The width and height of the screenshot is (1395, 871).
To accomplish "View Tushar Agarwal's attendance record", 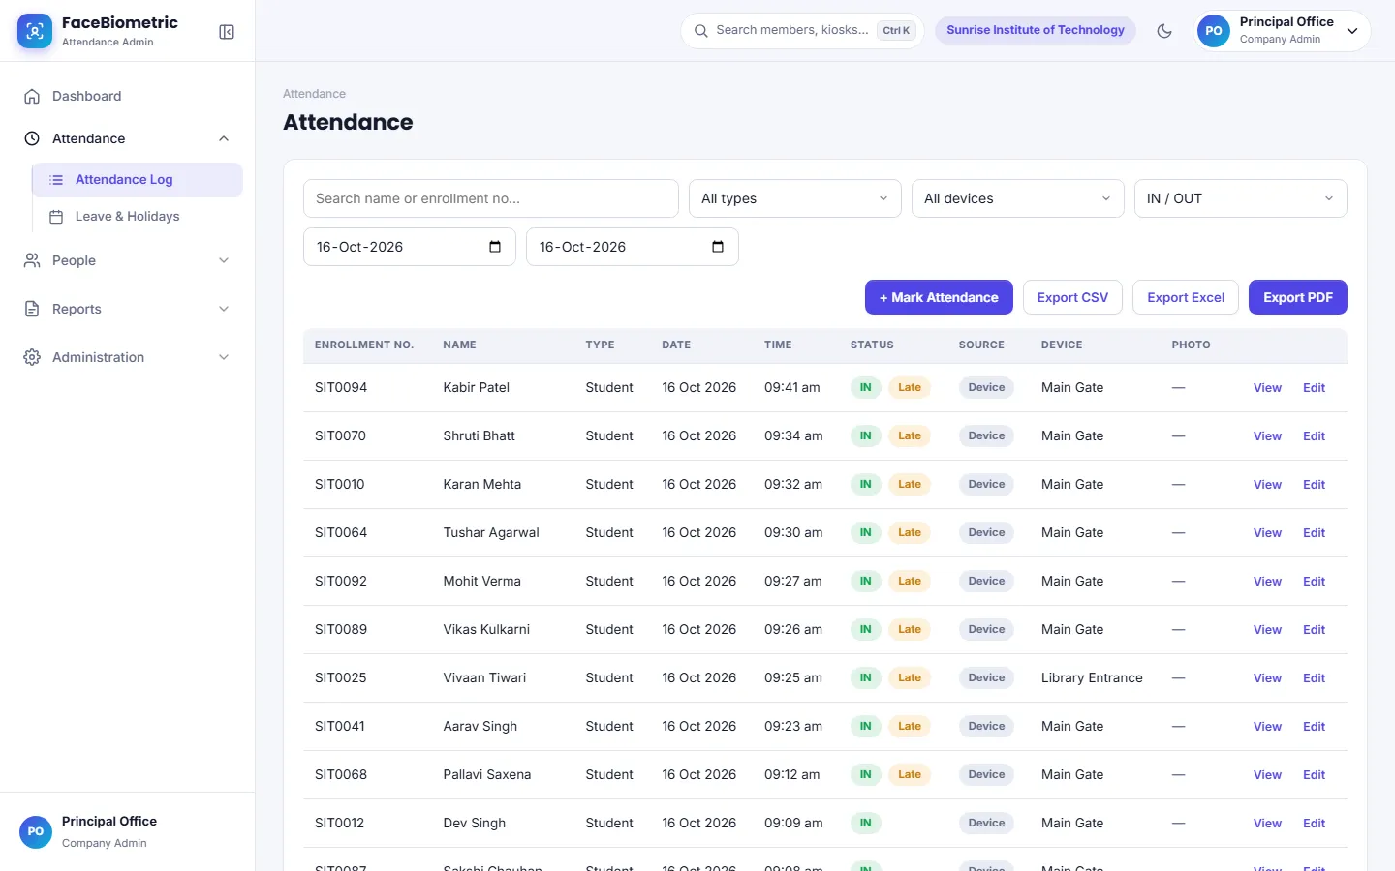I will 1267,532.
